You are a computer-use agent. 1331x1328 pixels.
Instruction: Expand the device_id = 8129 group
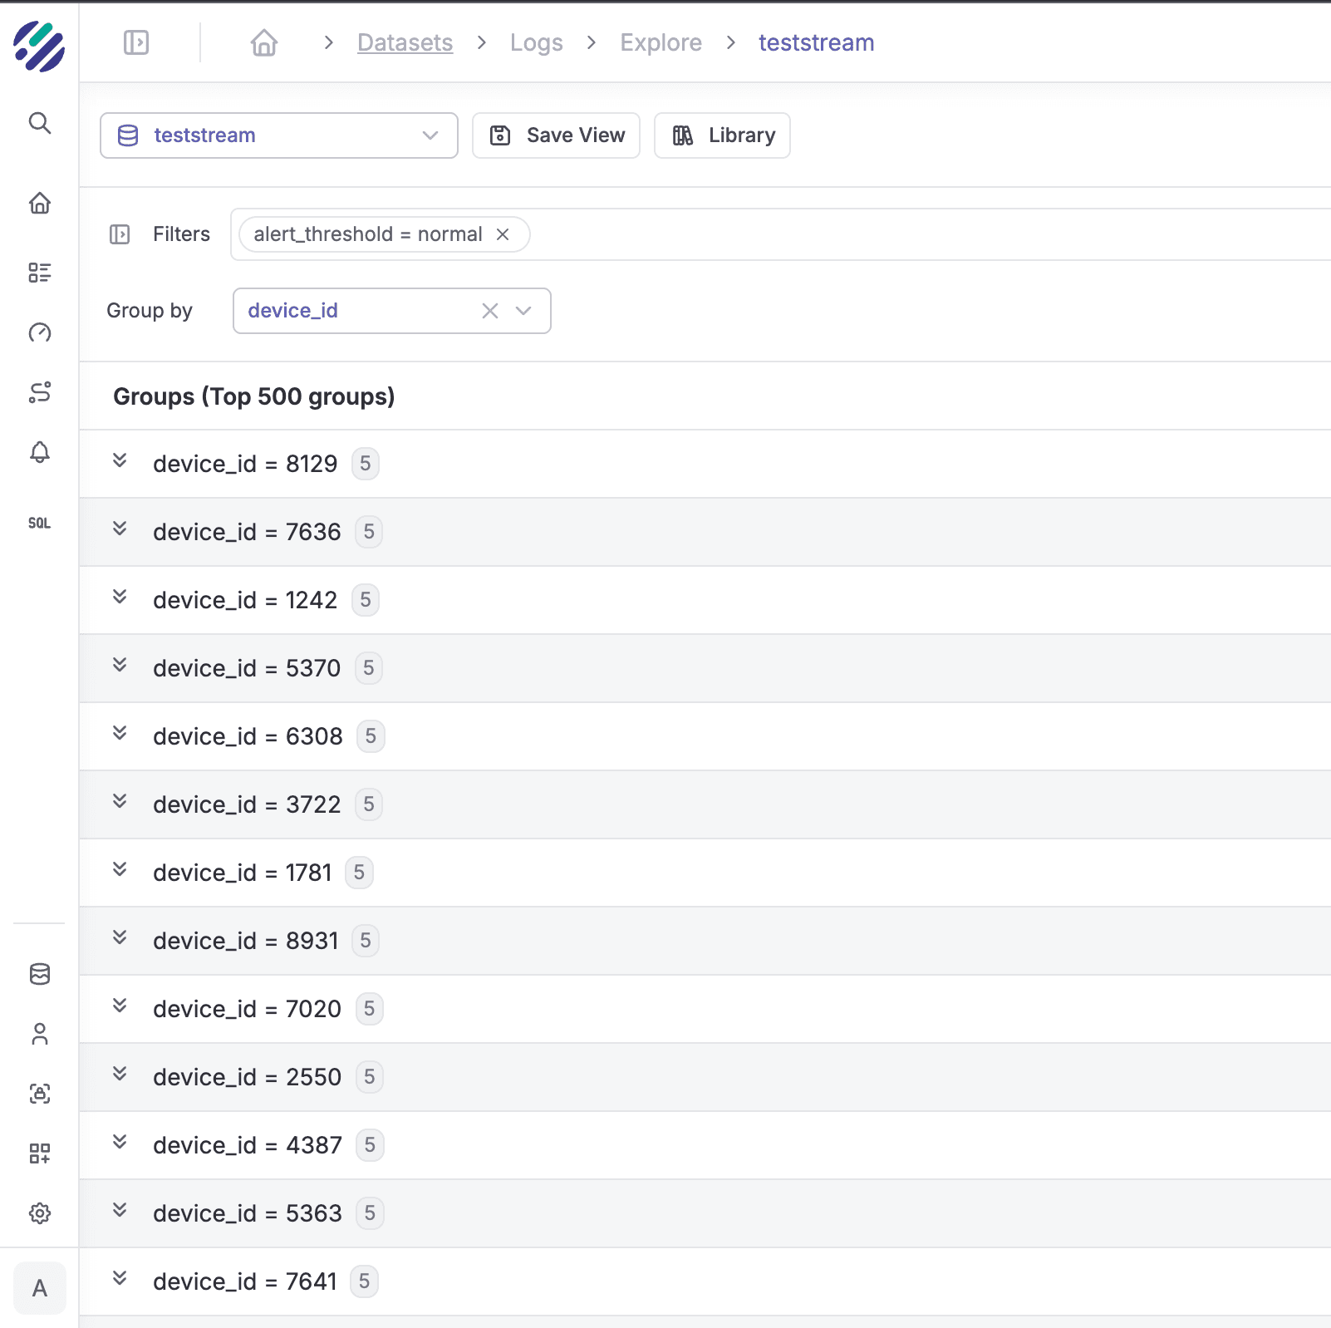coord(120,461)
